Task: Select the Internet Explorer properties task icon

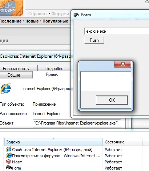Action: [9, 149]
